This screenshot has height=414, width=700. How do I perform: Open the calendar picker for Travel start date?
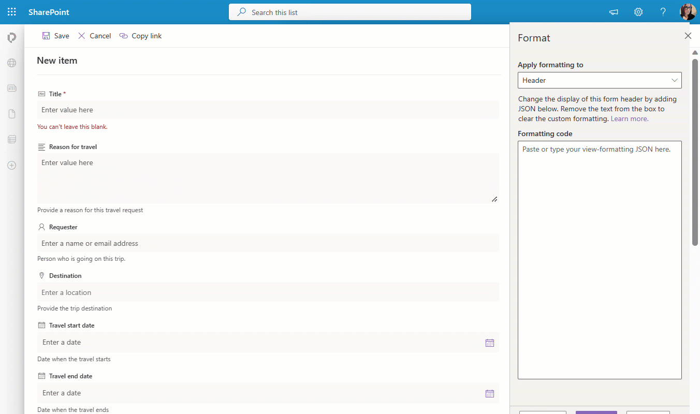tap(489, 342)
